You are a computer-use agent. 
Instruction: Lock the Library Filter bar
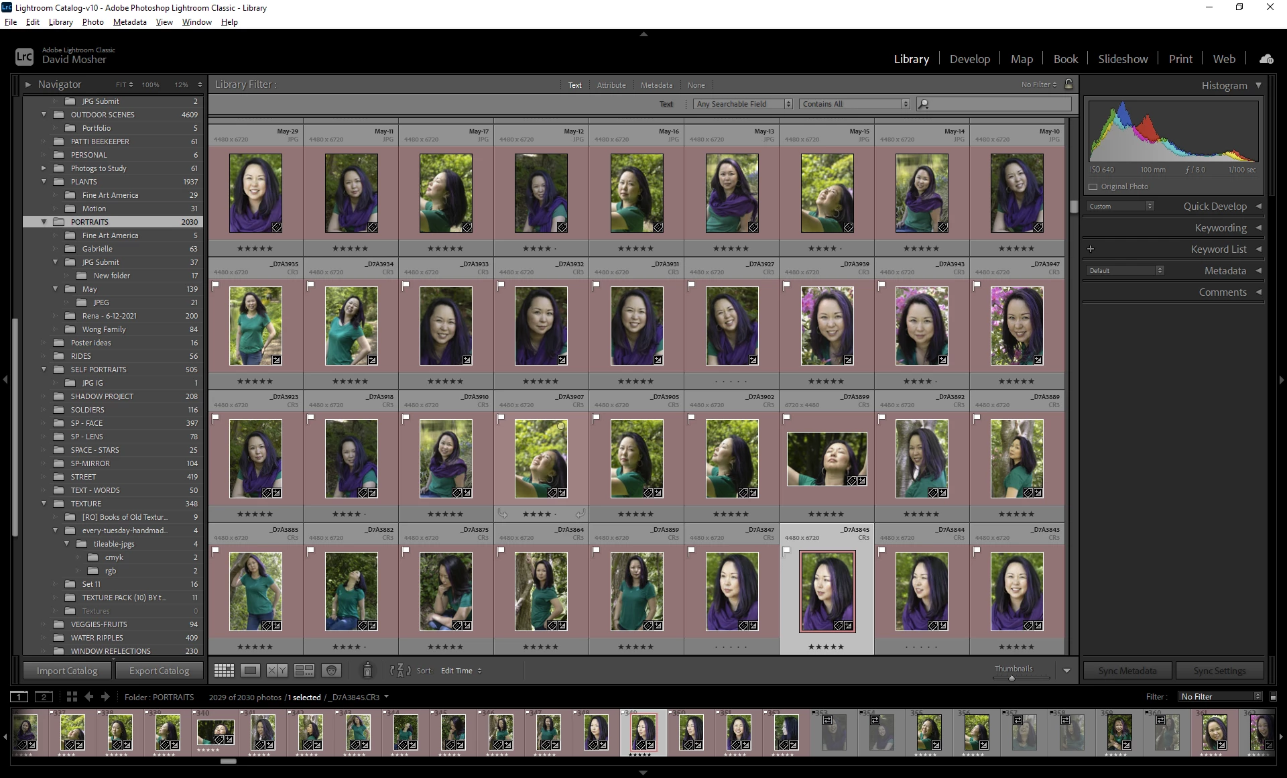[x=1069, y=85]
